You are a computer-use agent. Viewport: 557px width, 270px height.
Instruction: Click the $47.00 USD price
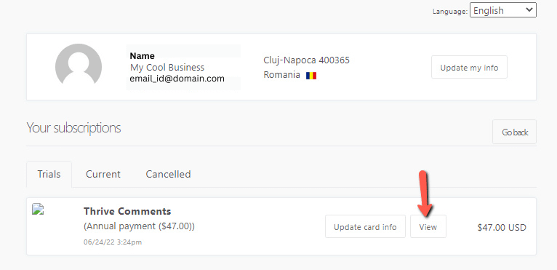[x=502, y=227]
